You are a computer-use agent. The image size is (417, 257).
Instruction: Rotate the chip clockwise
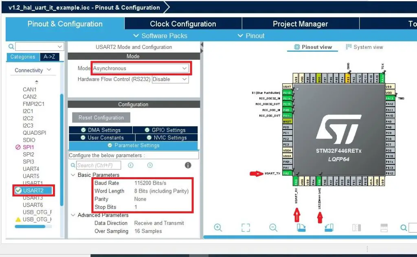[301, 227]
